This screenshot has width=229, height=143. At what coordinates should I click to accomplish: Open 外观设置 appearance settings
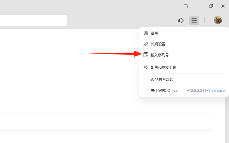point(184,44)
